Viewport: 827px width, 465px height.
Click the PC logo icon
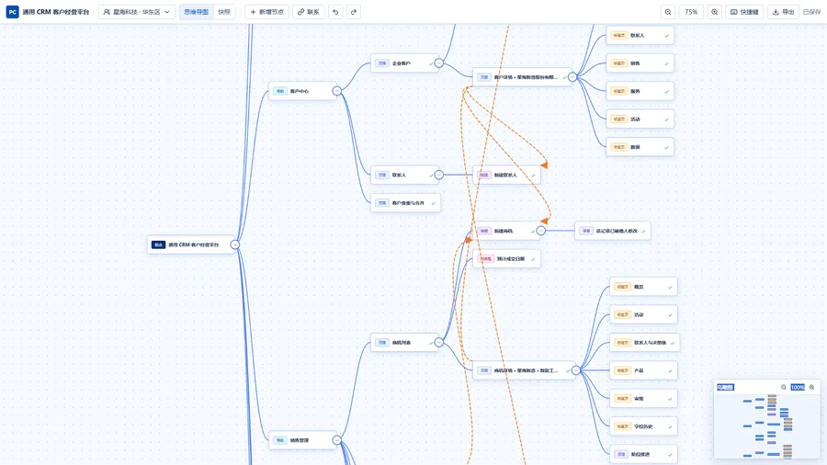(x=12, y=12)
